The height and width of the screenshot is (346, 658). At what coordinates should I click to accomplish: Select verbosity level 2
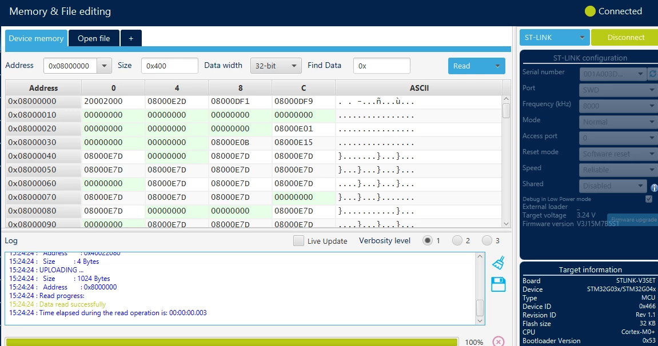(457, 240)
